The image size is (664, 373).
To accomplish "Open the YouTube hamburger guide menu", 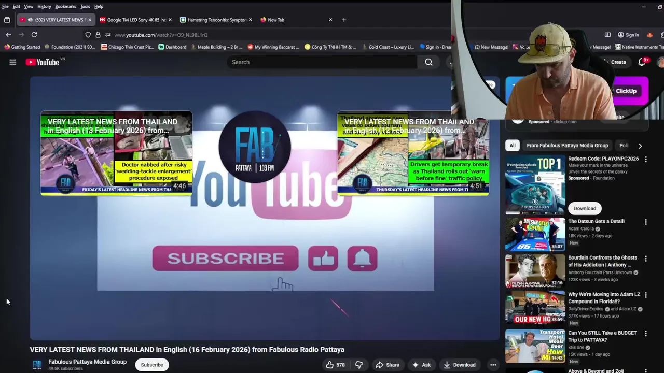I will coord(12,62).
